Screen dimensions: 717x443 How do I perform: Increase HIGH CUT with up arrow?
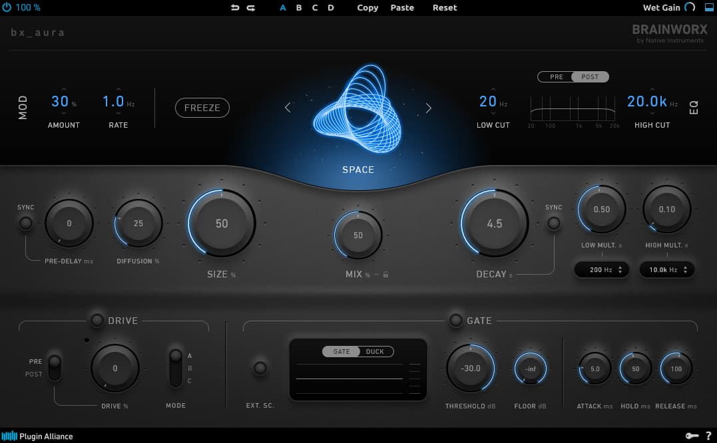652,89
